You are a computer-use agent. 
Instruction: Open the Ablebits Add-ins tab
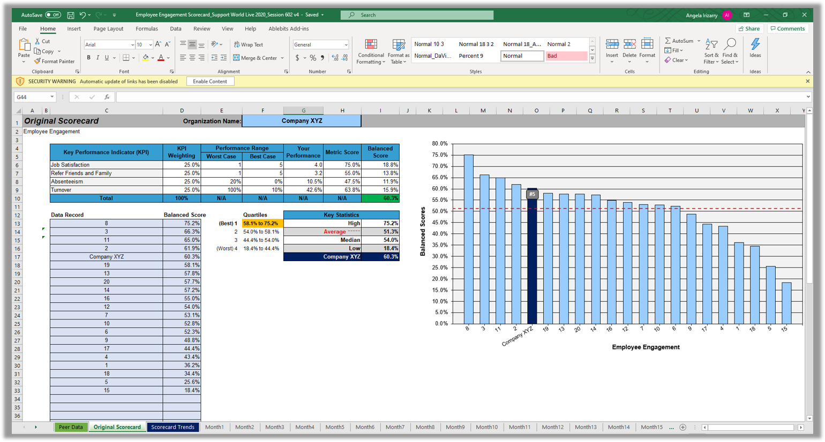pyautogui.click(x=289, y=29)
